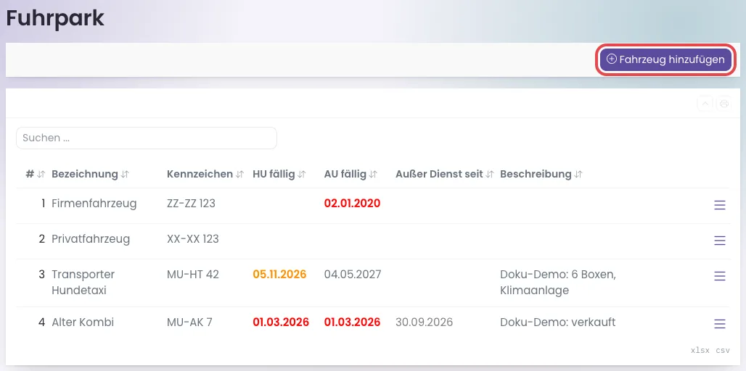
Task: Sort by AU fällig column
Action: click(351, 175)
